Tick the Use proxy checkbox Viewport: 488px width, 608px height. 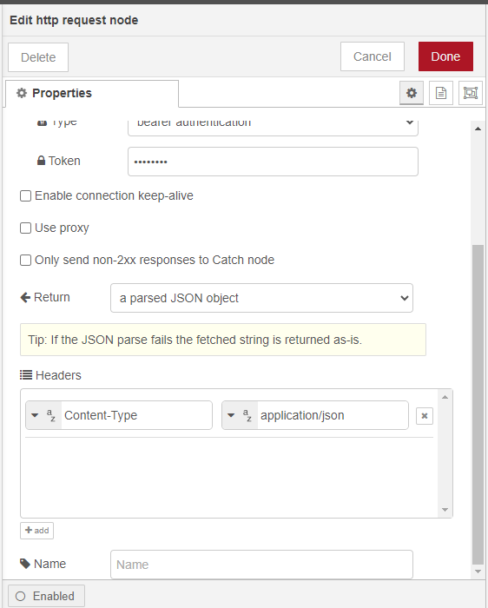[x=25, y=228]
